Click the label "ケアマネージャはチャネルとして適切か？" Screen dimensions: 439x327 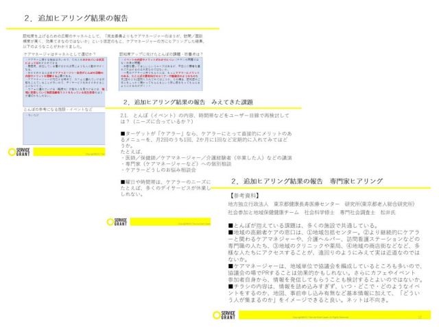60,54
